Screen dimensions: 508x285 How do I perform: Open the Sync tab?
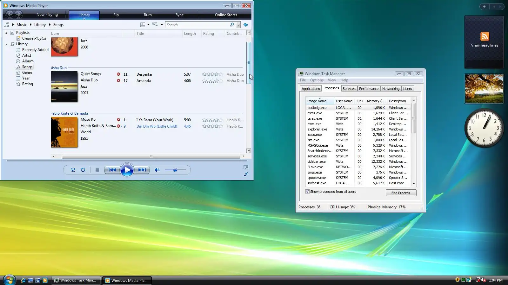click(x=179, y=15)
